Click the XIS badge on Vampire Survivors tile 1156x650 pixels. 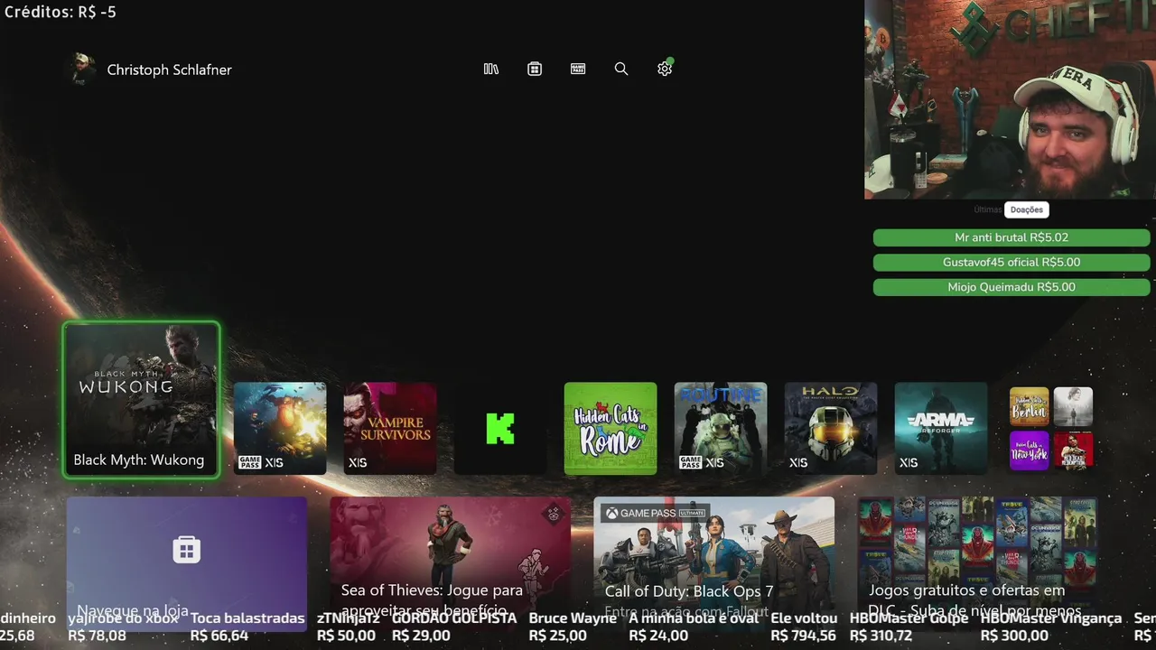(358, 463)
